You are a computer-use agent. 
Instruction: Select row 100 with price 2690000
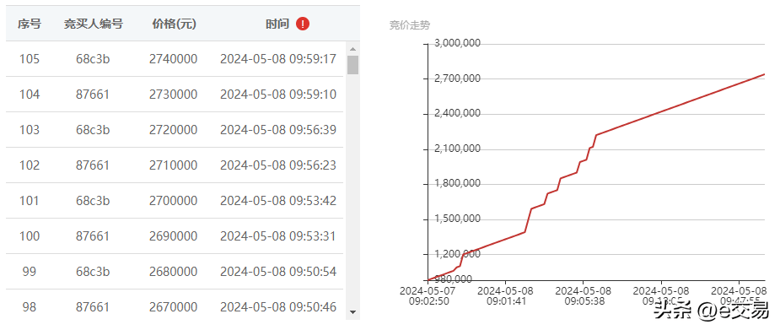(175, 236)
